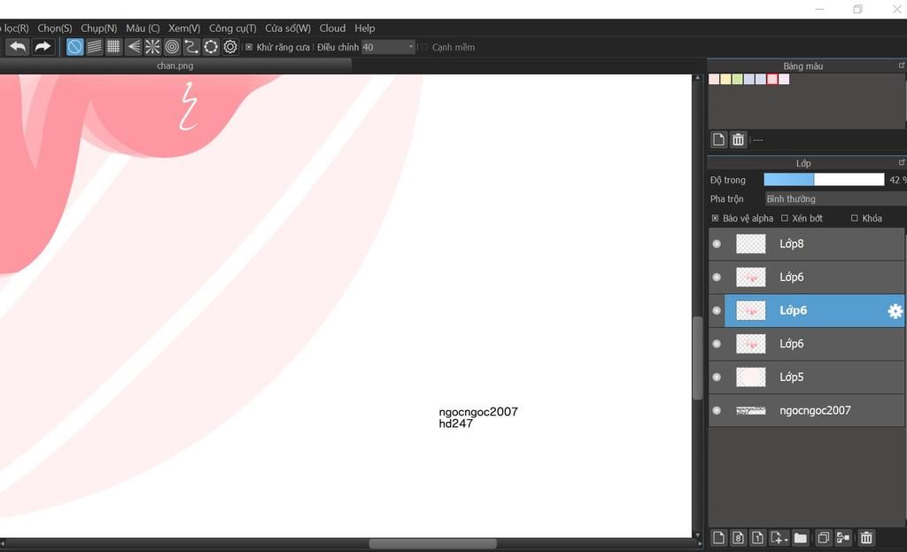Open the Chọn(S) menu
The width and height of the screenshot is (907, 552).
tap(54, 27)
